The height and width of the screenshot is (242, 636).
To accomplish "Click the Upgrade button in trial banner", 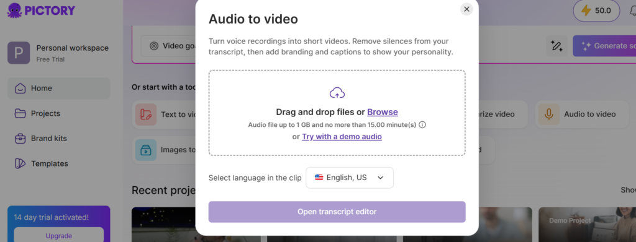I will point(59,236).
